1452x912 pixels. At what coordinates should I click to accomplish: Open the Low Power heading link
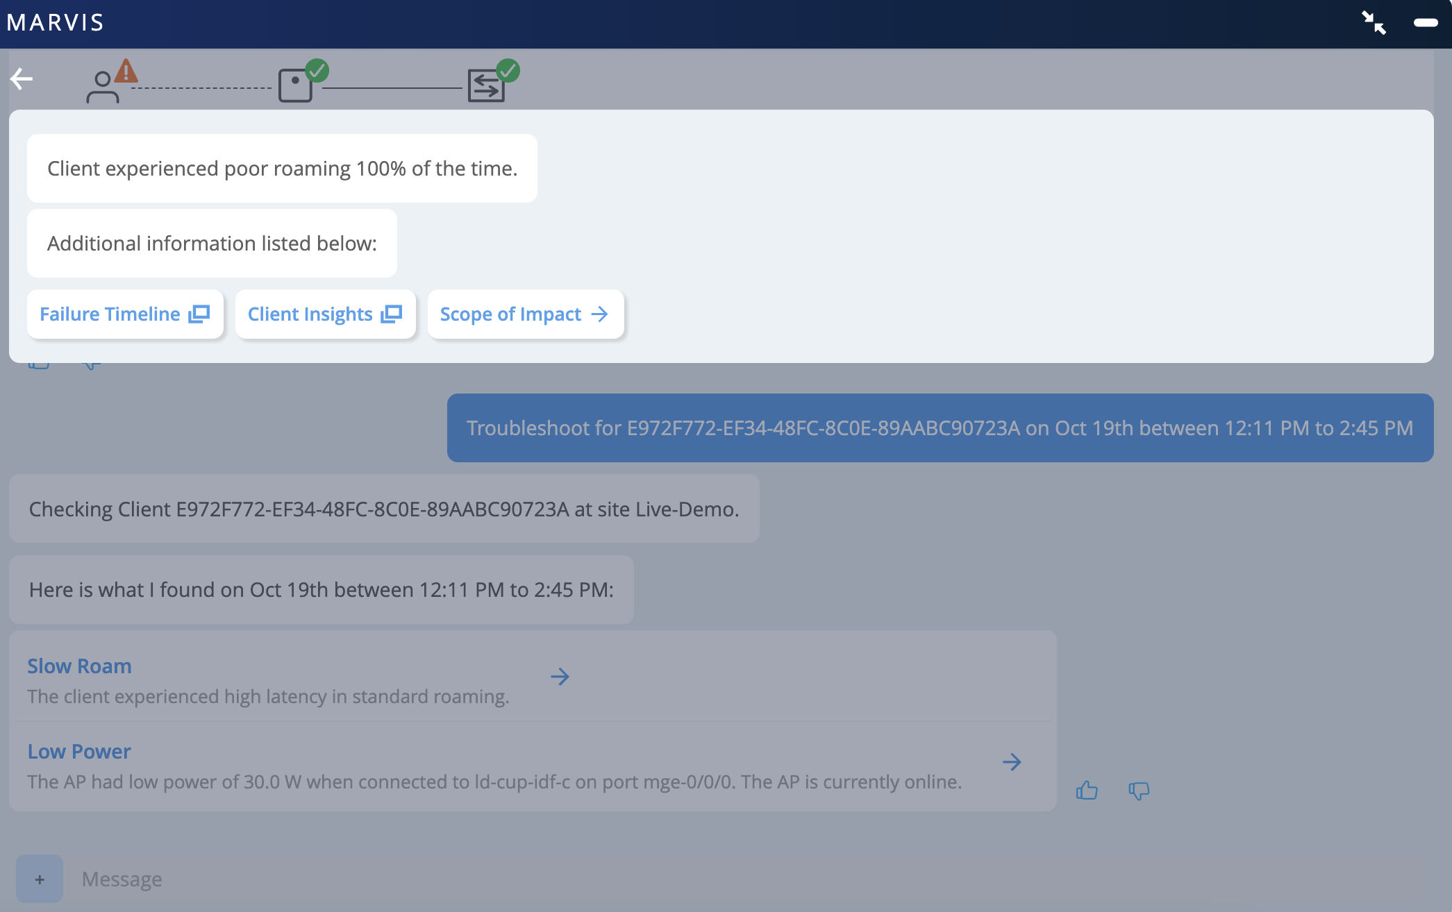79,752
